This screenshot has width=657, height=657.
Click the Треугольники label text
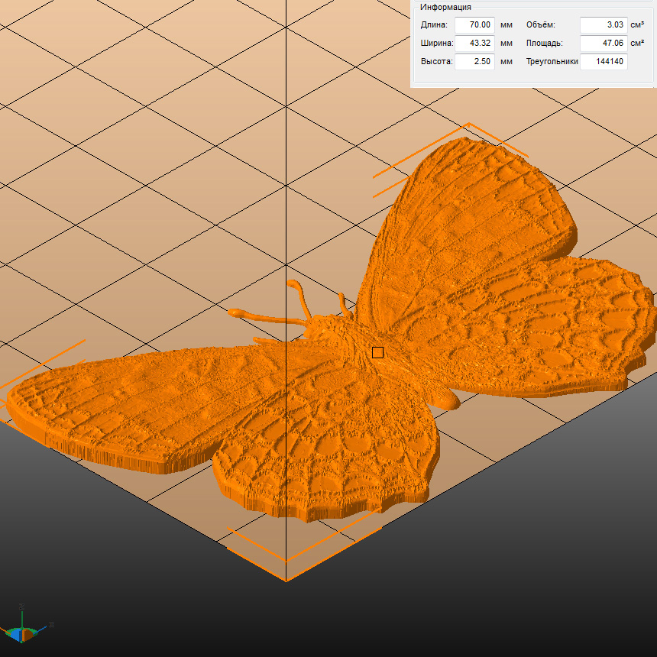(x=552, y=61)
